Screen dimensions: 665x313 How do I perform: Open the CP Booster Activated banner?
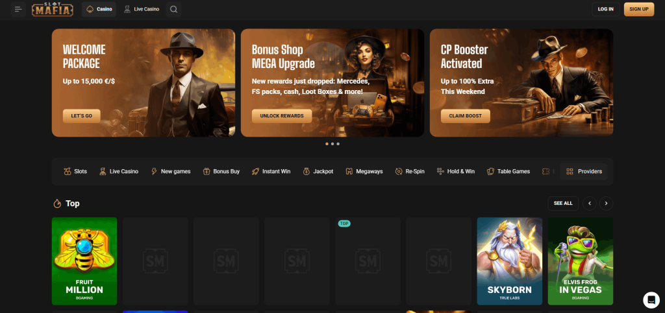coord(521,83)
